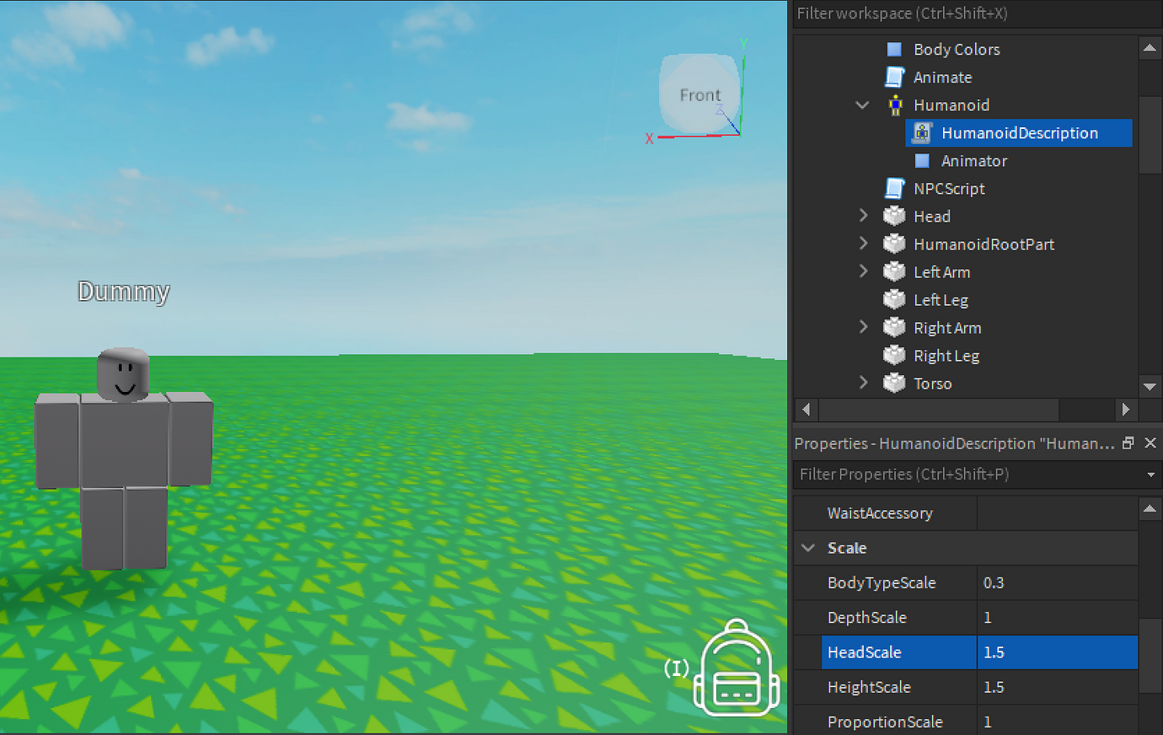Click the Torso part icon
This screenshot has height=735, width=1163.
tap(894, 383)
